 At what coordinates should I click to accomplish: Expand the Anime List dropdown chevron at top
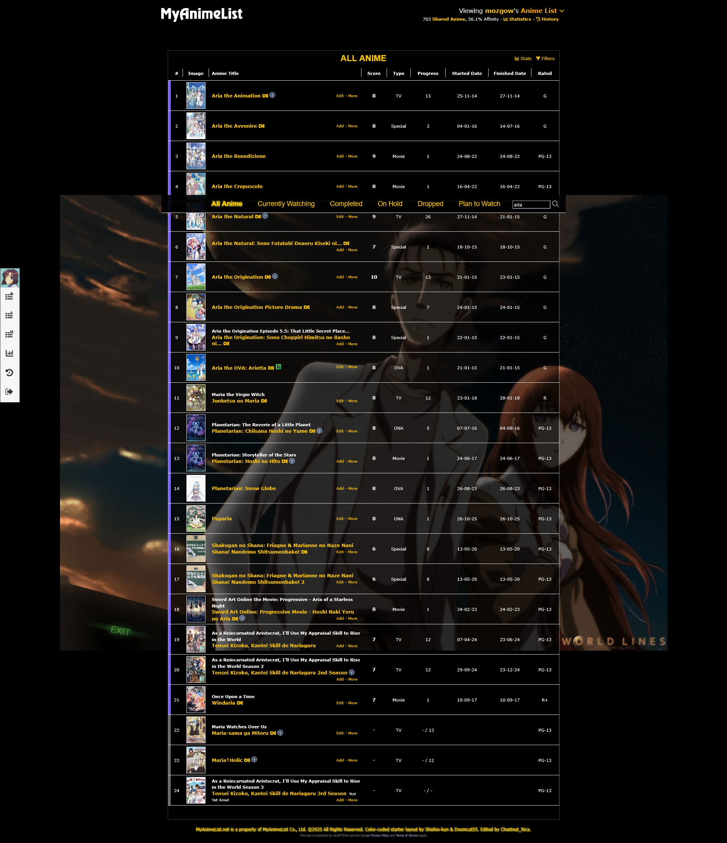click(562, 11)
